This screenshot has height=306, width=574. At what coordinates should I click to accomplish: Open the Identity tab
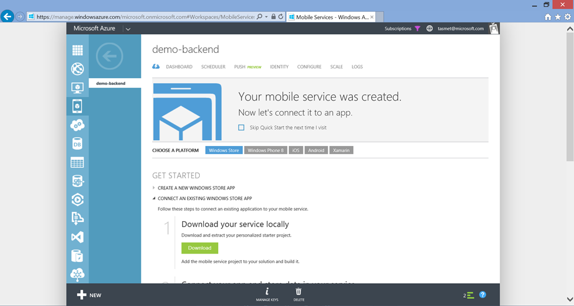pyautogui.click(x=279, y=67)
